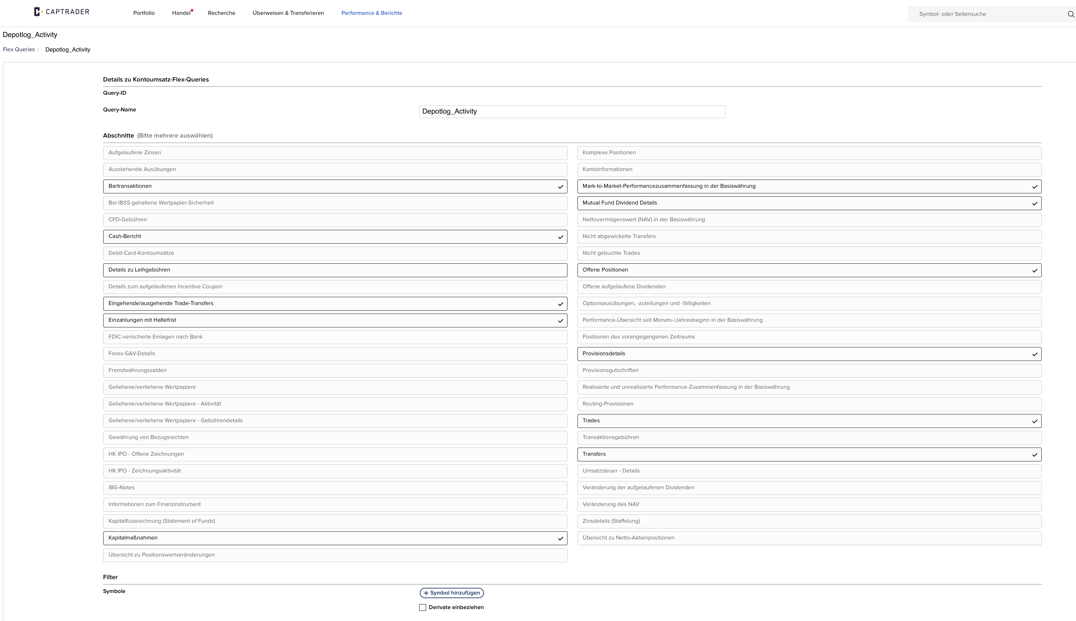Deselect Einzahlungen mit Haltefrist section
This screenshot has width=1076, height=621.
click(335, 320)
